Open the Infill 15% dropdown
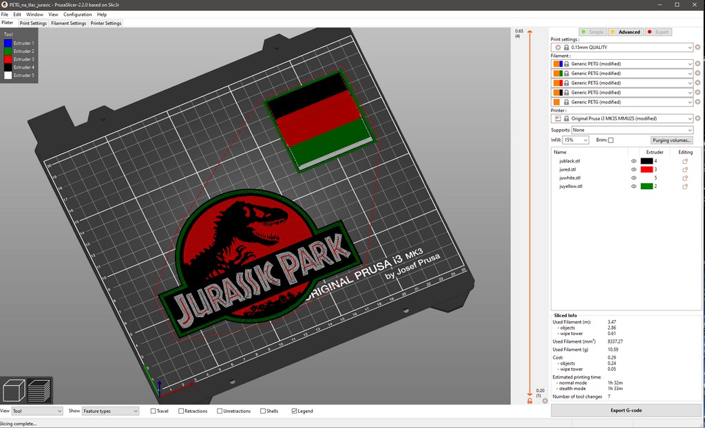 click(x=576, y=140)
